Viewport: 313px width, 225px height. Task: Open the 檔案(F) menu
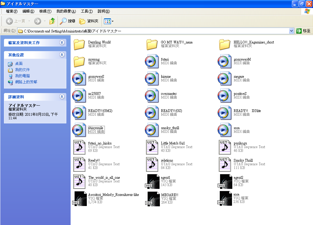12,11
